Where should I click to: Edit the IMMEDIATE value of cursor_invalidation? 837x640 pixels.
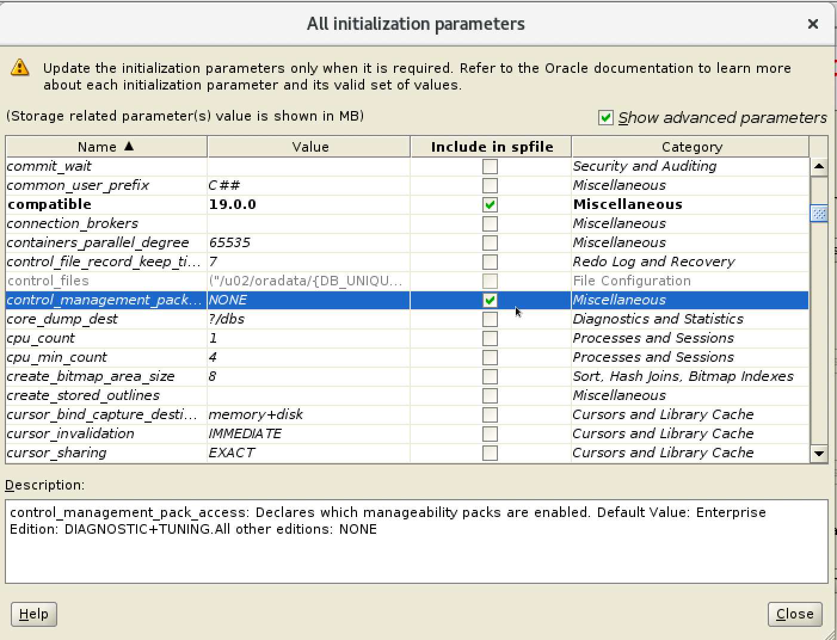tap(309, 433)
